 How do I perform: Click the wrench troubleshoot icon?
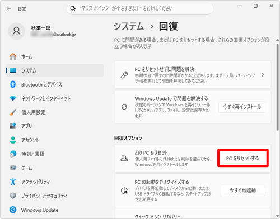click(x=124, y=75)
